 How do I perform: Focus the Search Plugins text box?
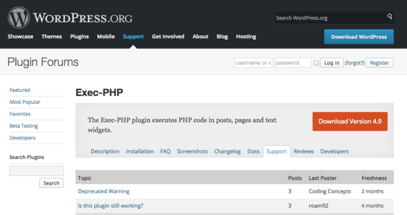point(37,171)
